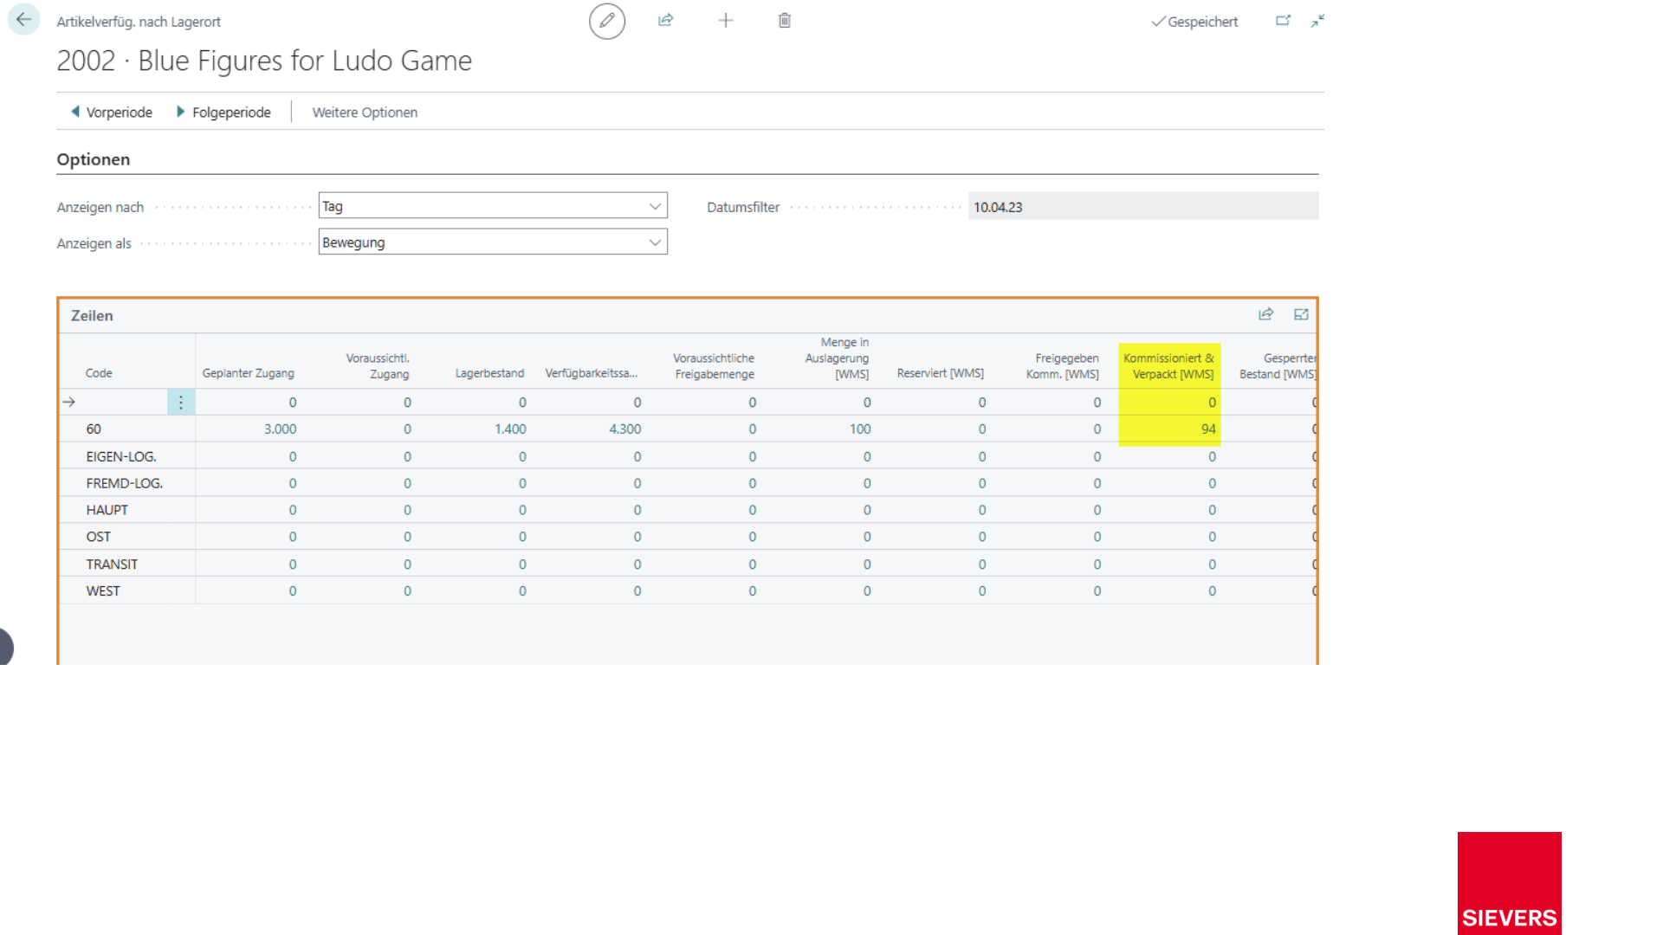Click the share icon in the header

[x=665, y=21]
